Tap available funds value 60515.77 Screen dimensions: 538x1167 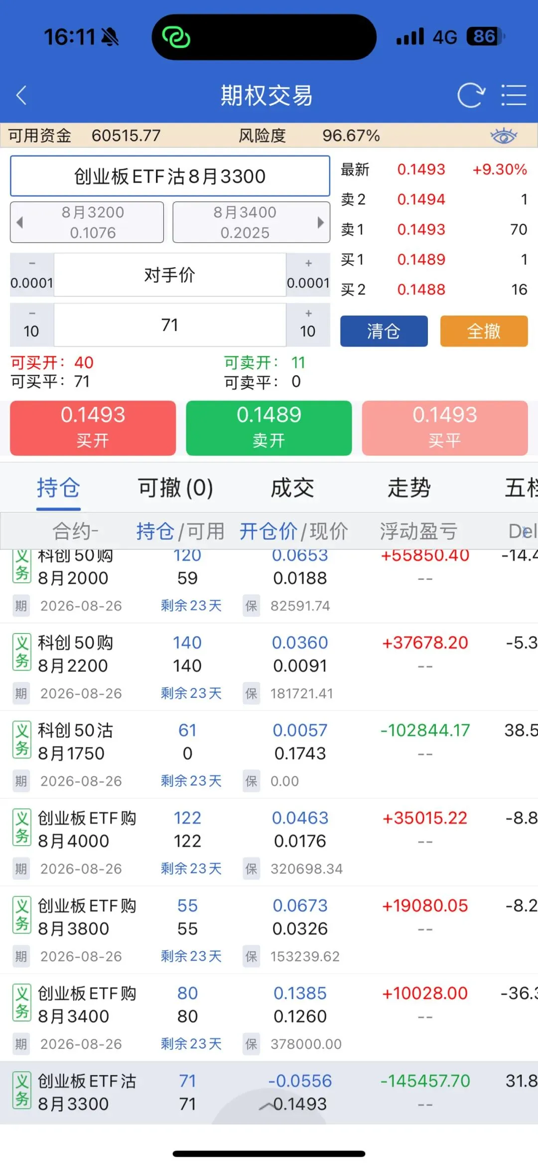pyautogui.click(x=126, y=136)
